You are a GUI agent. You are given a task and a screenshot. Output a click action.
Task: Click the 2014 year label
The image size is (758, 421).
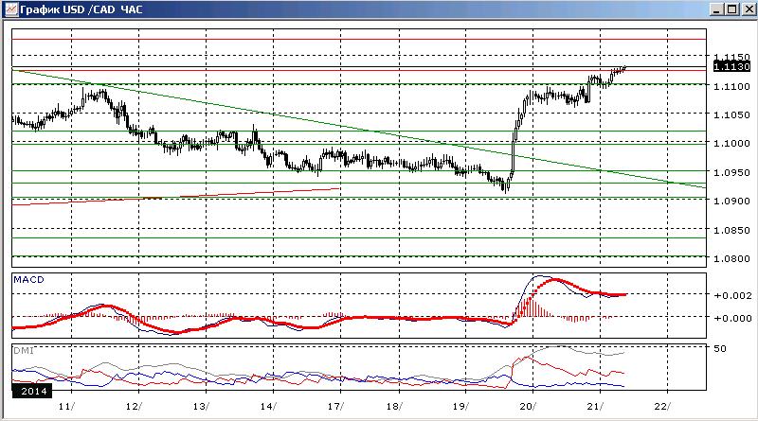click(x=33, y=391)
